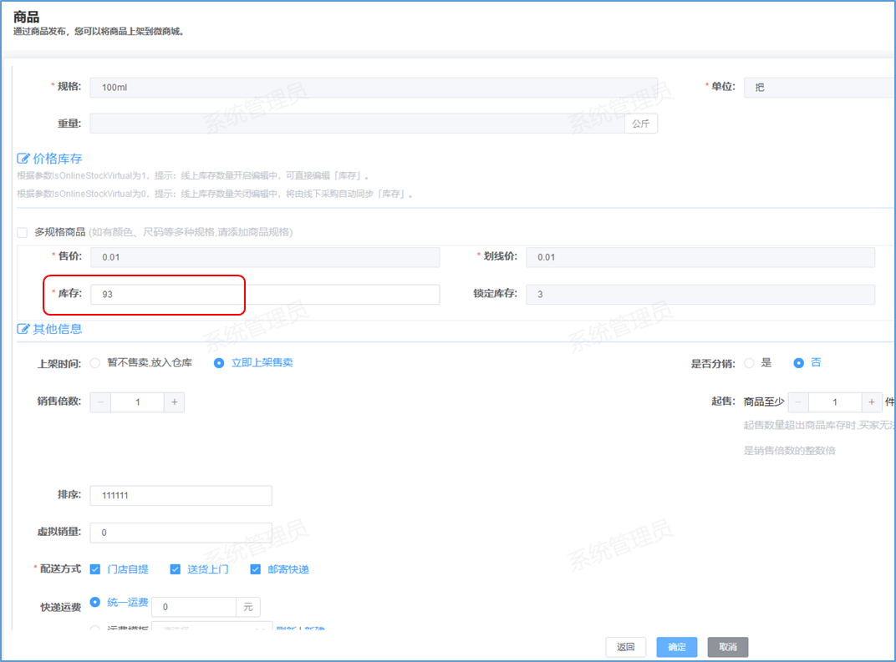Click the edit icon beside 其他信息
896x662 pixels.
pos(23,329)
